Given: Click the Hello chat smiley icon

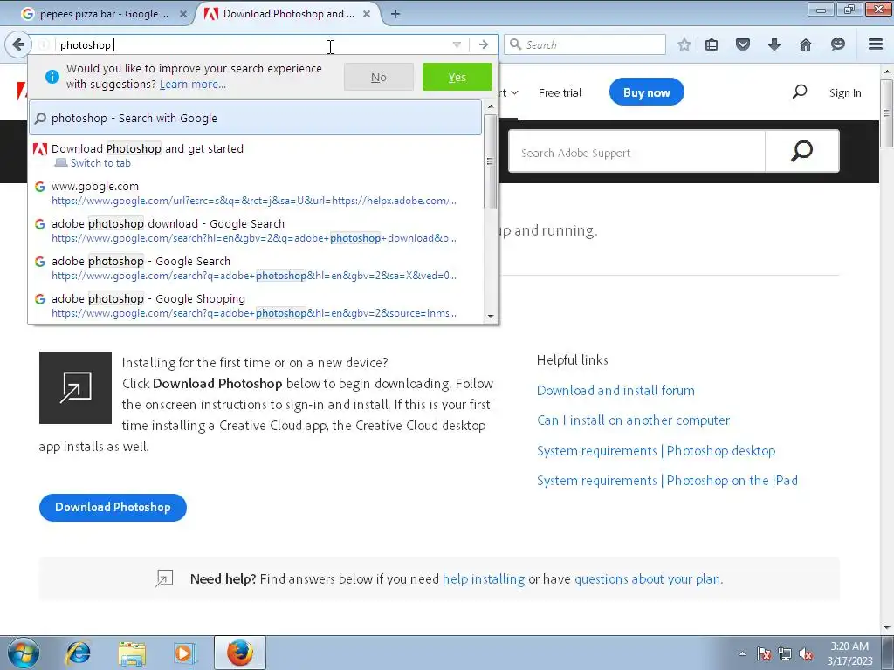Looking at the screenshot, I should 837,44.
